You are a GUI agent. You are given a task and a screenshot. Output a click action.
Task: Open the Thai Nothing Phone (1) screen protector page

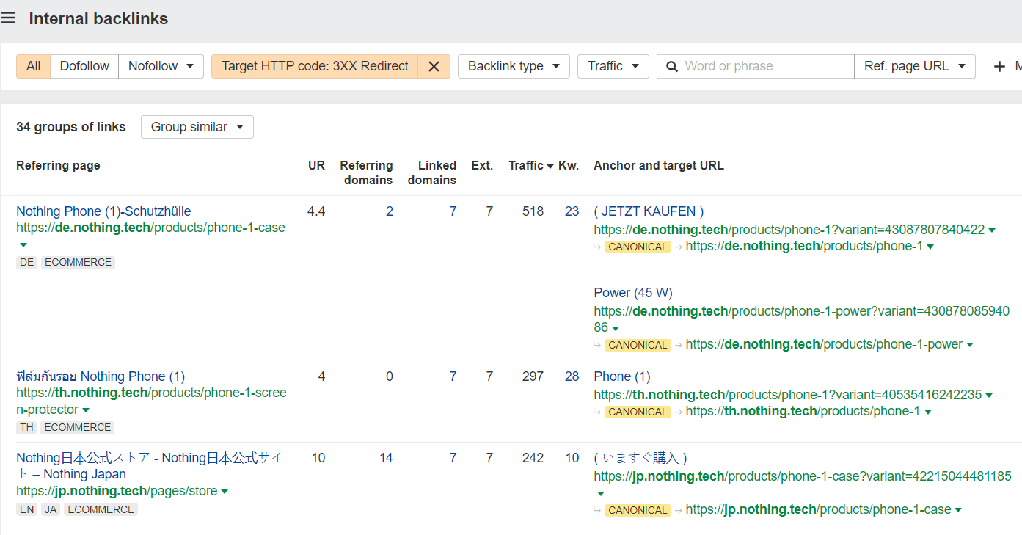click(x=101, y=376)
